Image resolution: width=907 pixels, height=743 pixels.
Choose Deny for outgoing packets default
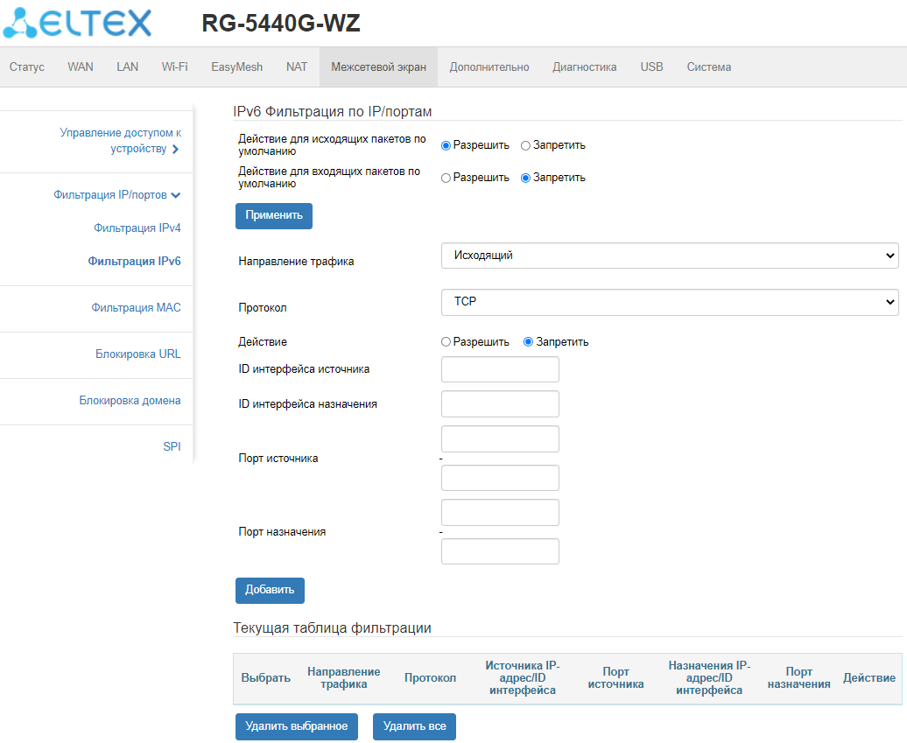[x=525, y=145]
